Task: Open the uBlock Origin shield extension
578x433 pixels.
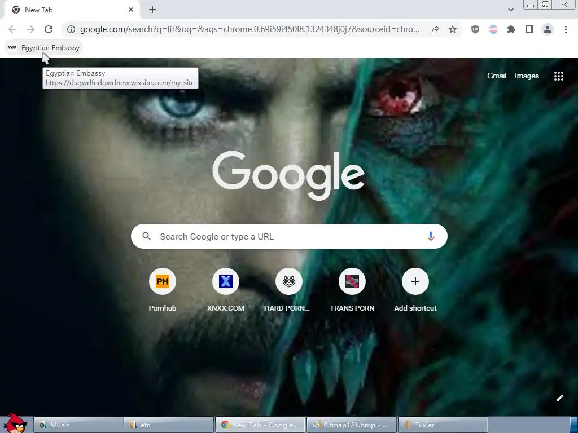Action: click(x=475, y=29)
